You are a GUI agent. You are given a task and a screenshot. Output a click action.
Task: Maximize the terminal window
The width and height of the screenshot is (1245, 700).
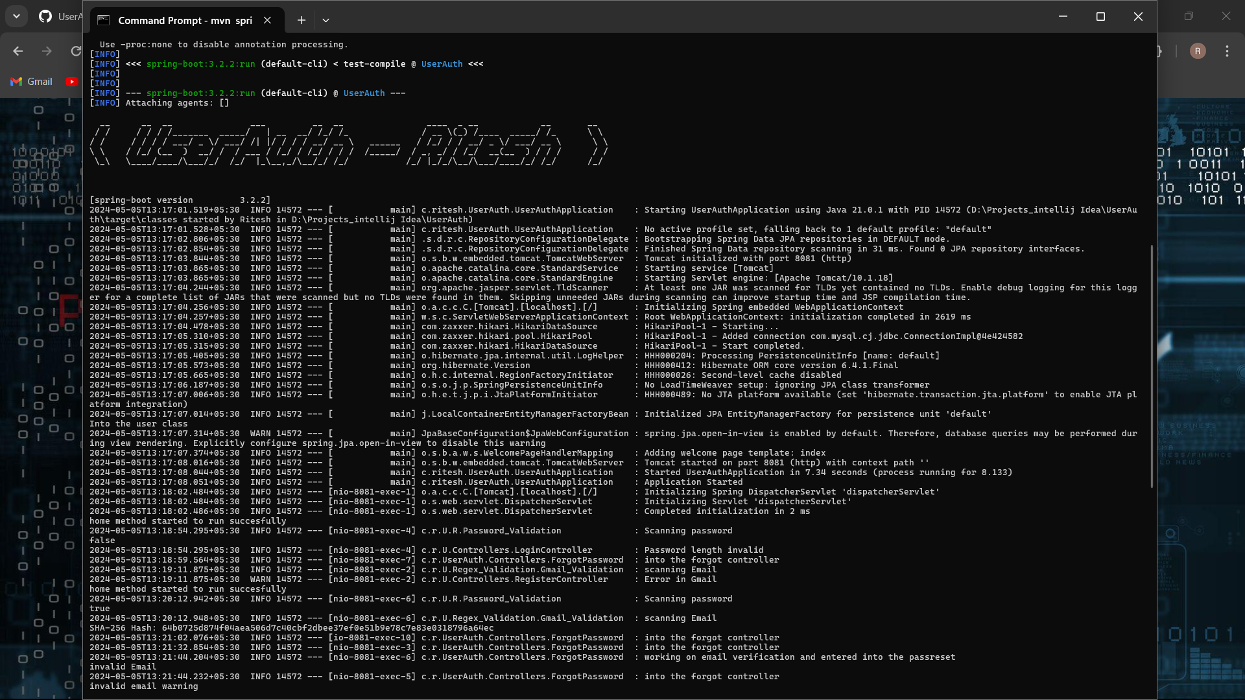[x=1100, y=16]
